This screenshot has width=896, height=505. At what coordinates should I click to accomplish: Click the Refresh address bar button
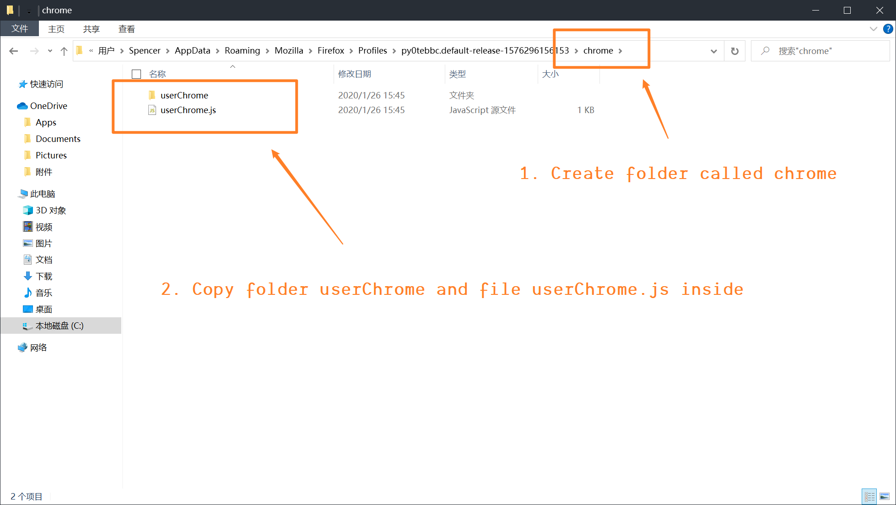[734, 51]
